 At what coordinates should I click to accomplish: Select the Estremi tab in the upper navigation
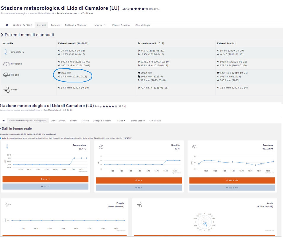click(x=41, y=25)
